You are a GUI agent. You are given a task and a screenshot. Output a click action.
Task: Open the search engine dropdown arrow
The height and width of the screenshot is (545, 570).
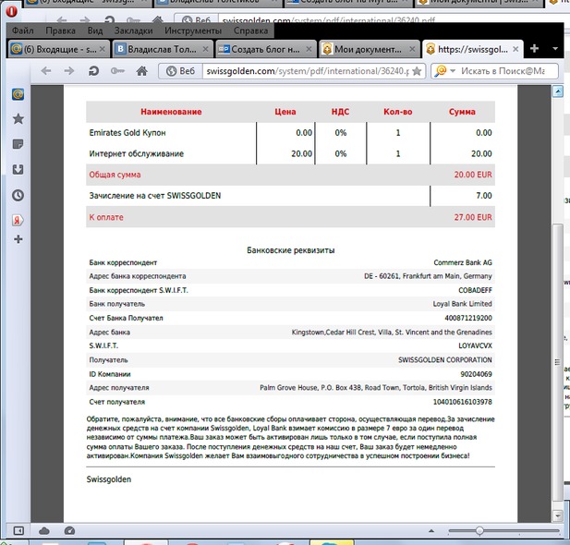(x=453, y=70)
